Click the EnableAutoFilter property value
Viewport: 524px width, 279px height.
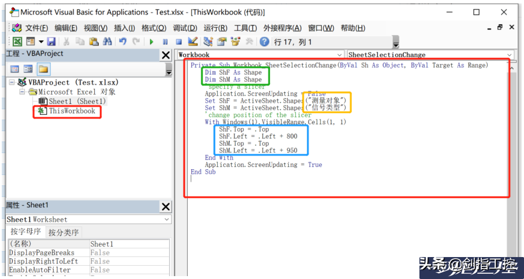(x=129, y=270)
